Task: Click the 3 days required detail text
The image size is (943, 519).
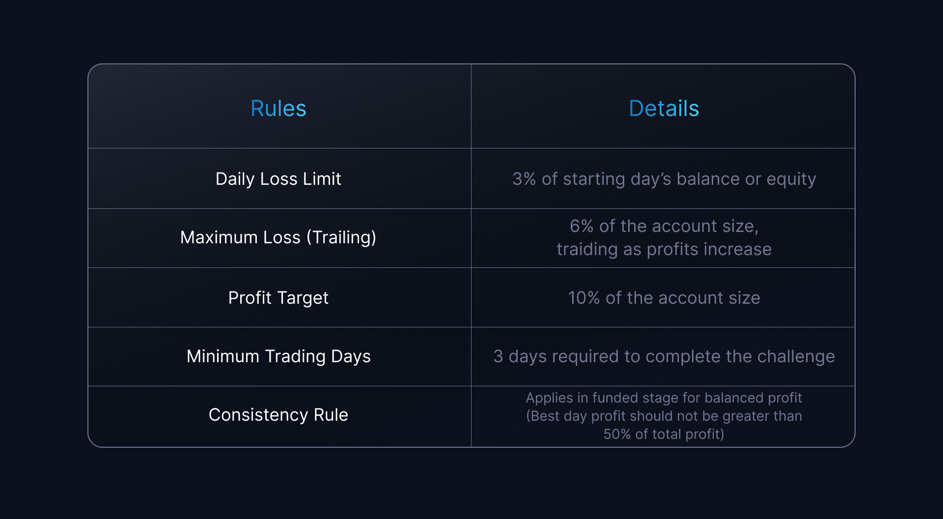Action: coord(664,356)
